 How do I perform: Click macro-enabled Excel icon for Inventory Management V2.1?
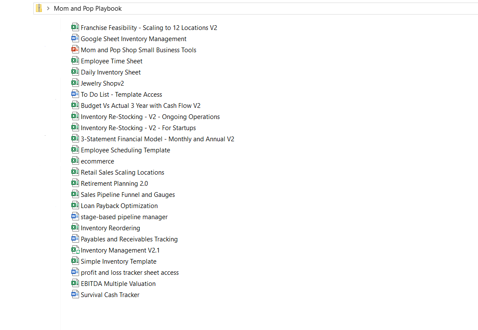[75, 250]
